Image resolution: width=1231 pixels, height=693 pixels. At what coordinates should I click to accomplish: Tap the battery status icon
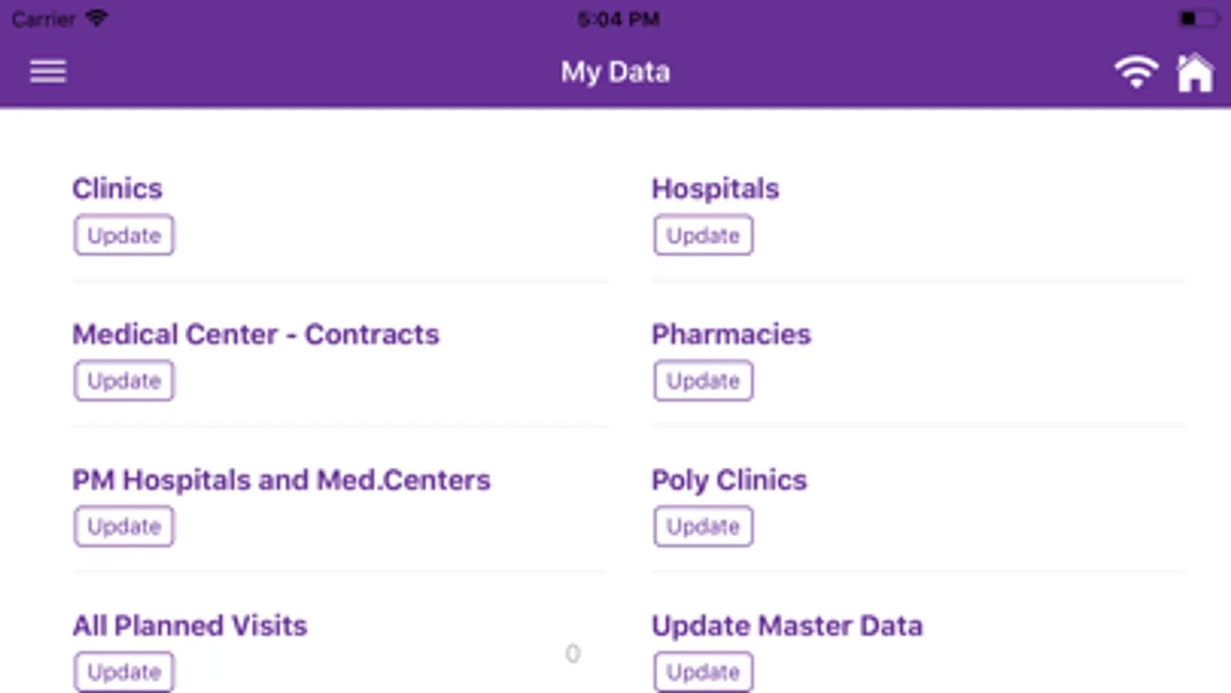coord(1198,18)
